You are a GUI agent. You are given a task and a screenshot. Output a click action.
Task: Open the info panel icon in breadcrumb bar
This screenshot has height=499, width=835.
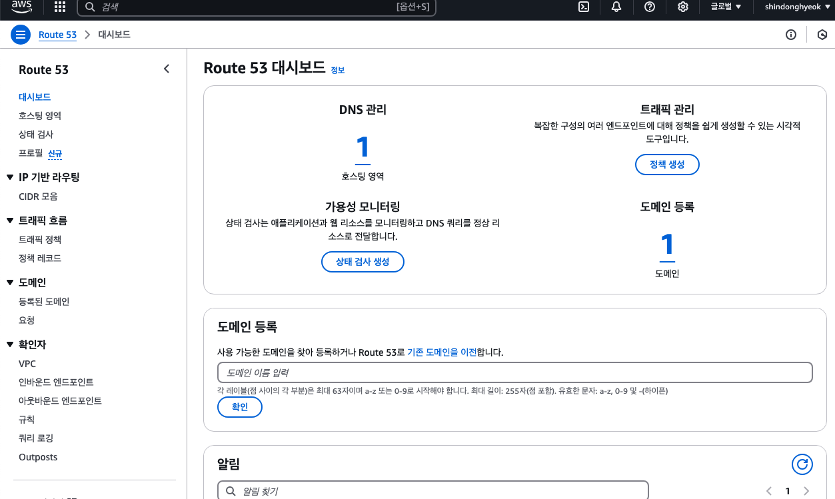pyautogui.click(x=791, y=35)
